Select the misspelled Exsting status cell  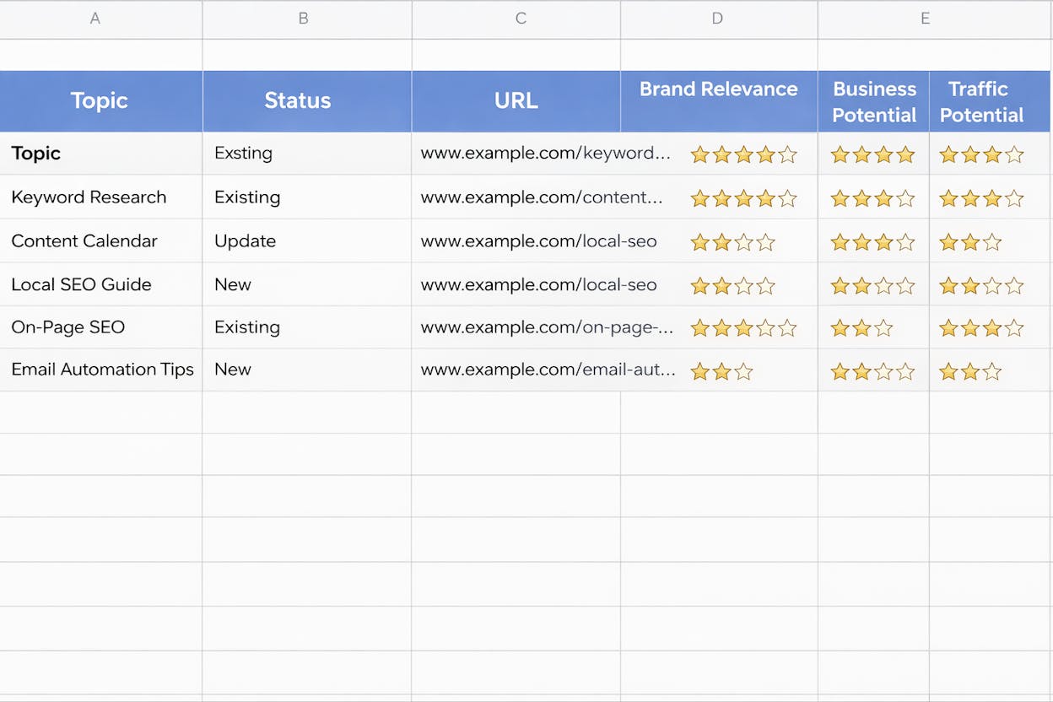click(x=306, y=154)
